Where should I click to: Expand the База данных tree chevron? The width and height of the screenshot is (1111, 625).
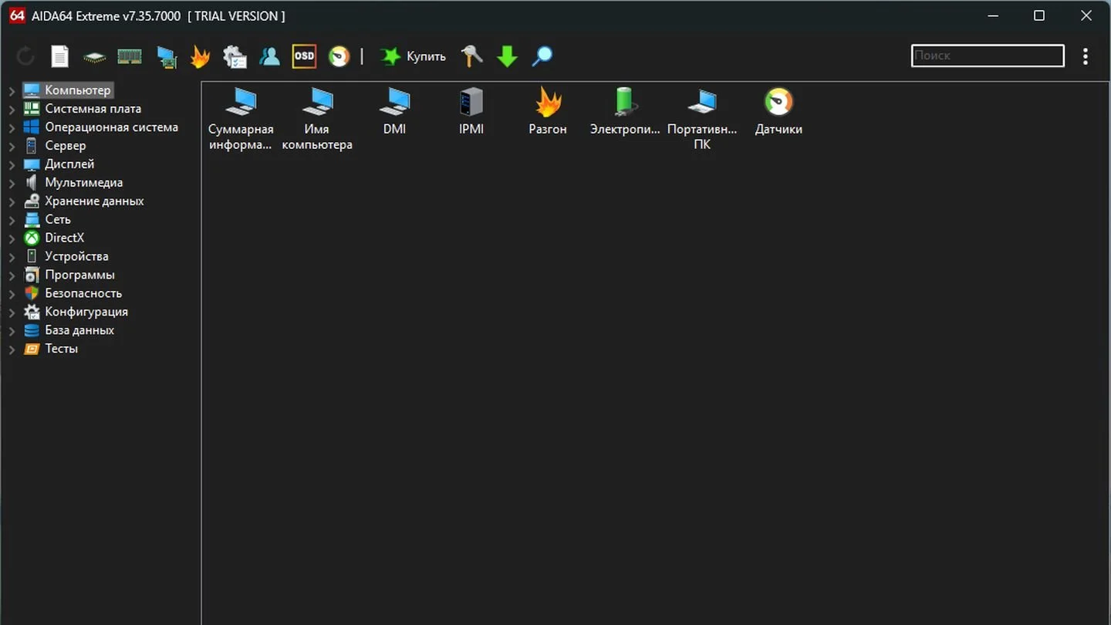pos(12,332)
